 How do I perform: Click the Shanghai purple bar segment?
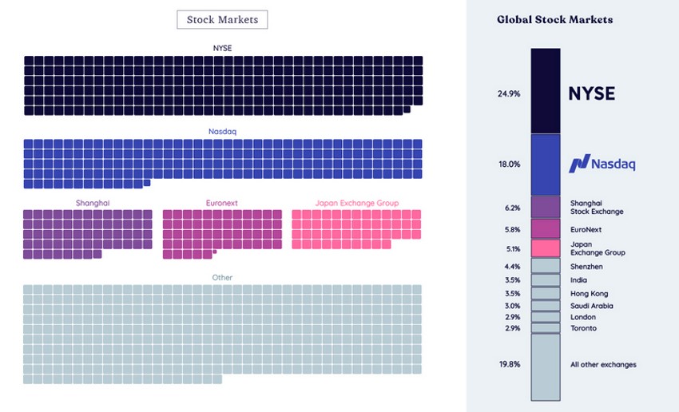click(x=546, y=208)
